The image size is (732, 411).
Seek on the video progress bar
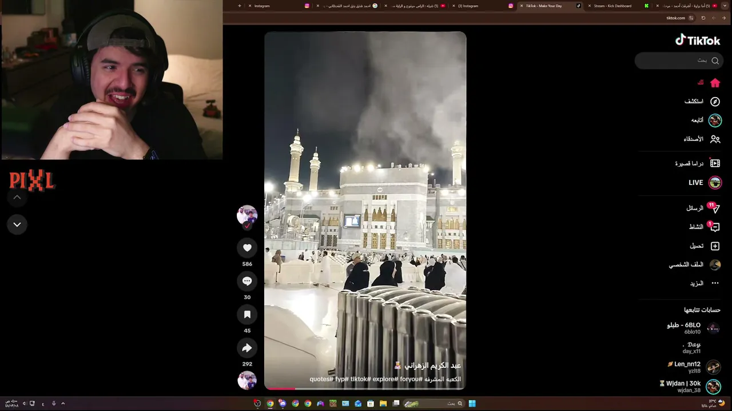tap(365, 388)
